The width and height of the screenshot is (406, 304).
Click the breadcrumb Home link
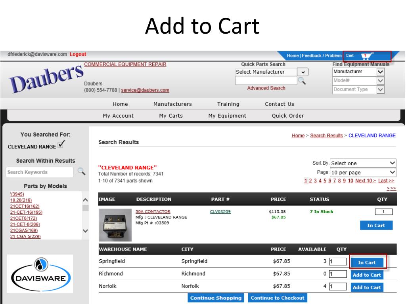(x=298, y=135)
